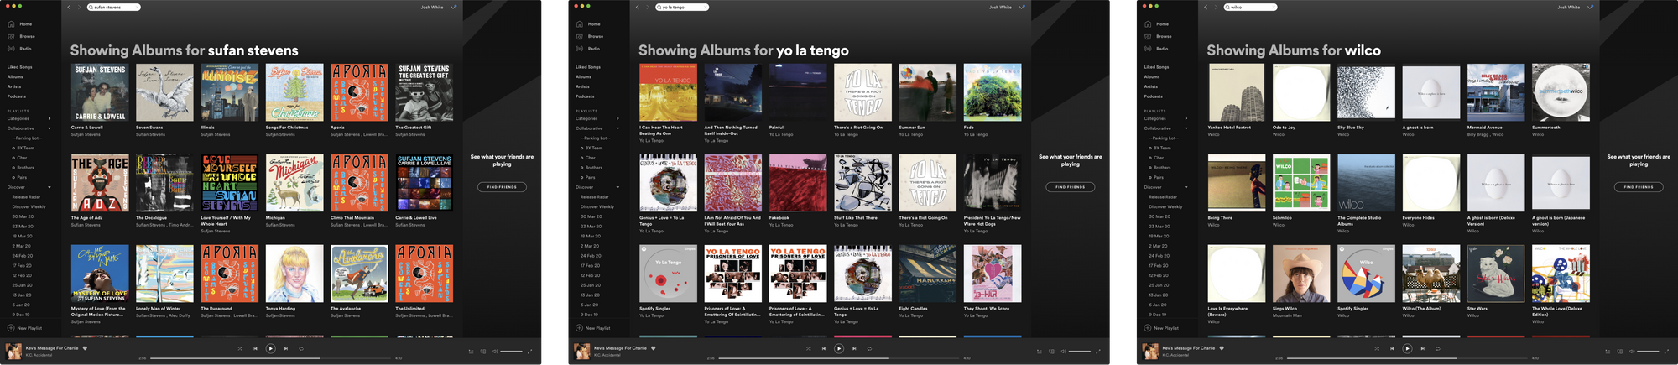This screenshot has width=1678, height=365.
Task: Open the Carrie & Lowell album cover
Action: [100, 93]
